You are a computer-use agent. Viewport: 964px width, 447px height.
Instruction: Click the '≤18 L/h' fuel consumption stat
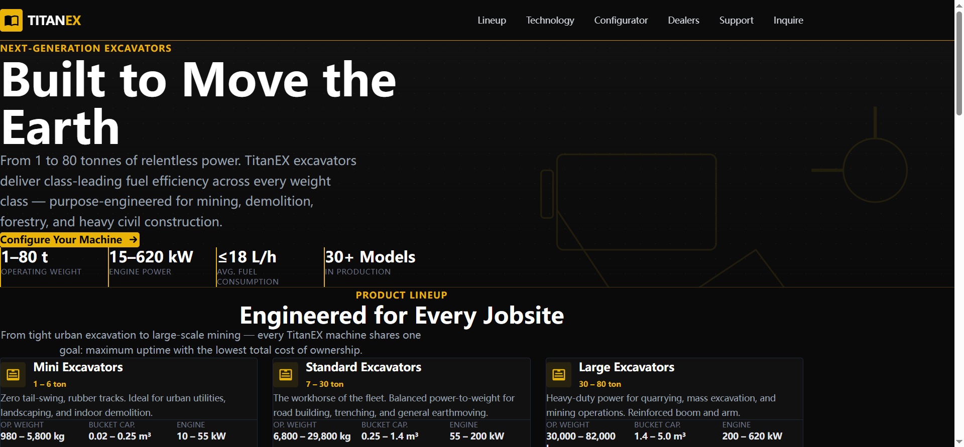tap(247, 257)
